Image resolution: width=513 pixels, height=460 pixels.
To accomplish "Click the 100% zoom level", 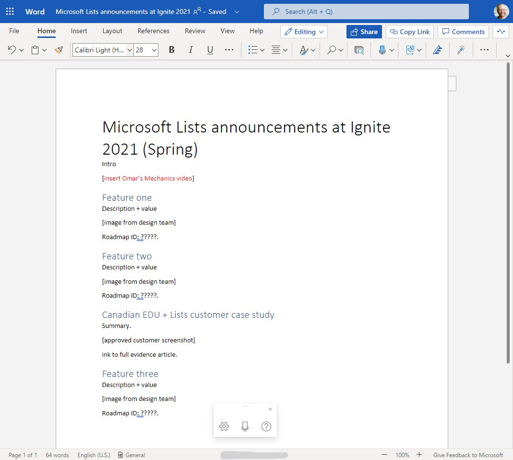I will coord(402,455).
